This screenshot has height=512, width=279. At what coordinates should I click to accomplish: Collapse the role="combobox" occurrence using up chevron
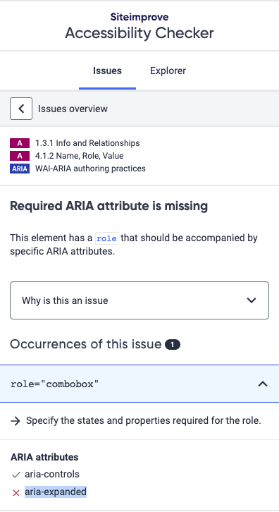coord(263,384)
